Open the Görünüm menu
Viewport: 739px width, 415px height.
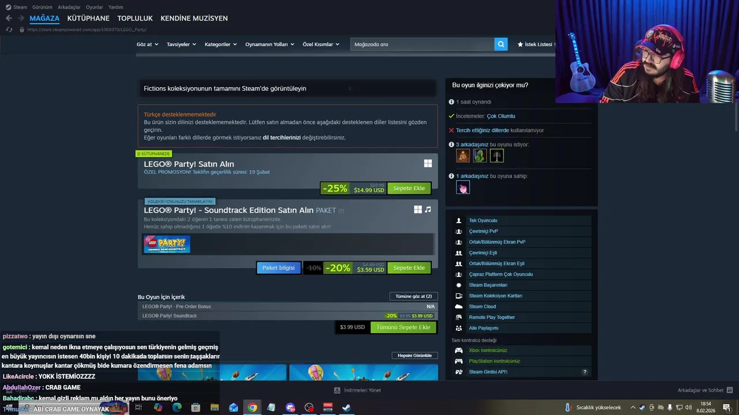(42, 7)
